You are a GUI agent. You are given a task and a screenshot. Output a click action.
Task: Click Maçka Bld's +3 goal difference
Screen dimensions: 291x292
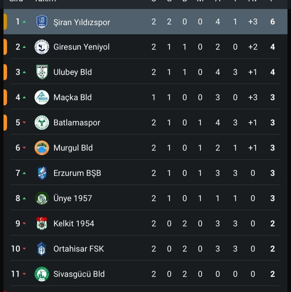[253, 97]
